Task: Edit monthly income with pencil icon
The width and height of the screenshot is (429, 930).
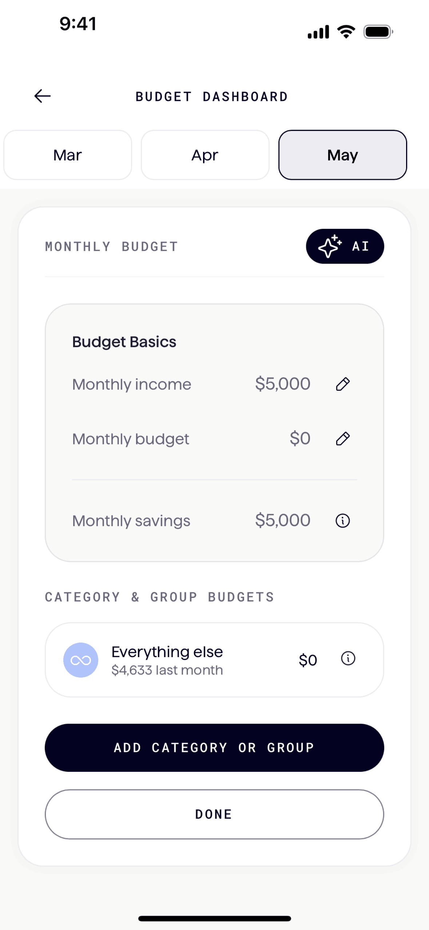Action: pos(342,384)
